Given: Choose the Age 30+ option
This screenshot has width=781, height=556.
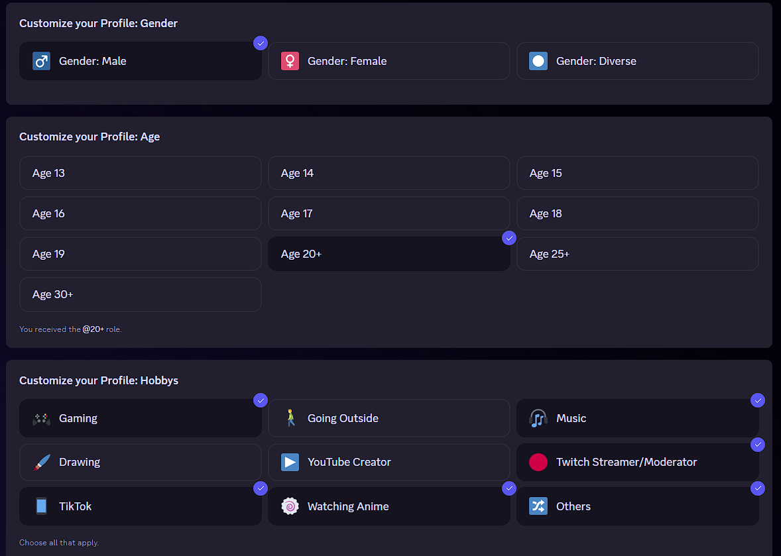Looking at the screenshot, I should pyautogui.click(x=140, y=294).
